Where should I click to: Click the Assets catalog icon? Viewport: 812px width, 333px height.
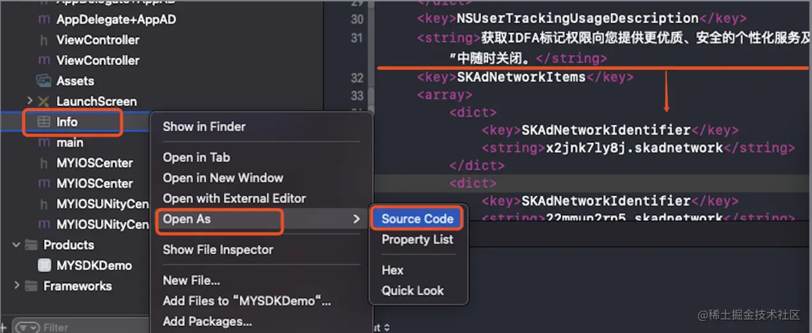pyautogui.click(x=44, y=81)
